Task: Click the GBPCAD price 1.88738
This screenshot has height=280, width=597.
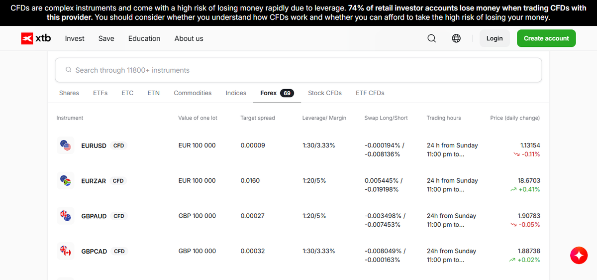Action: 529,251
